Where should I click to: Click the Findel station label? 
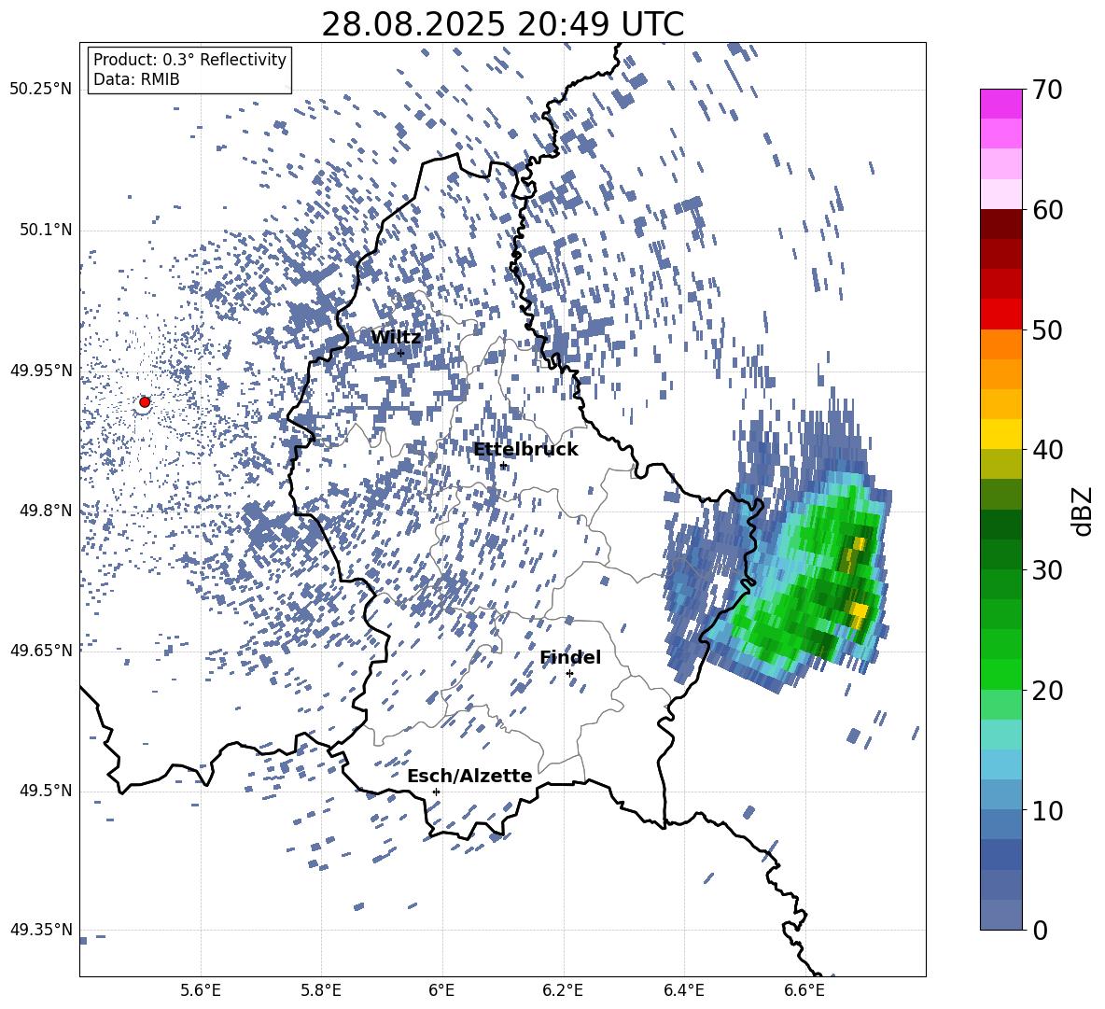pos(570,657)
